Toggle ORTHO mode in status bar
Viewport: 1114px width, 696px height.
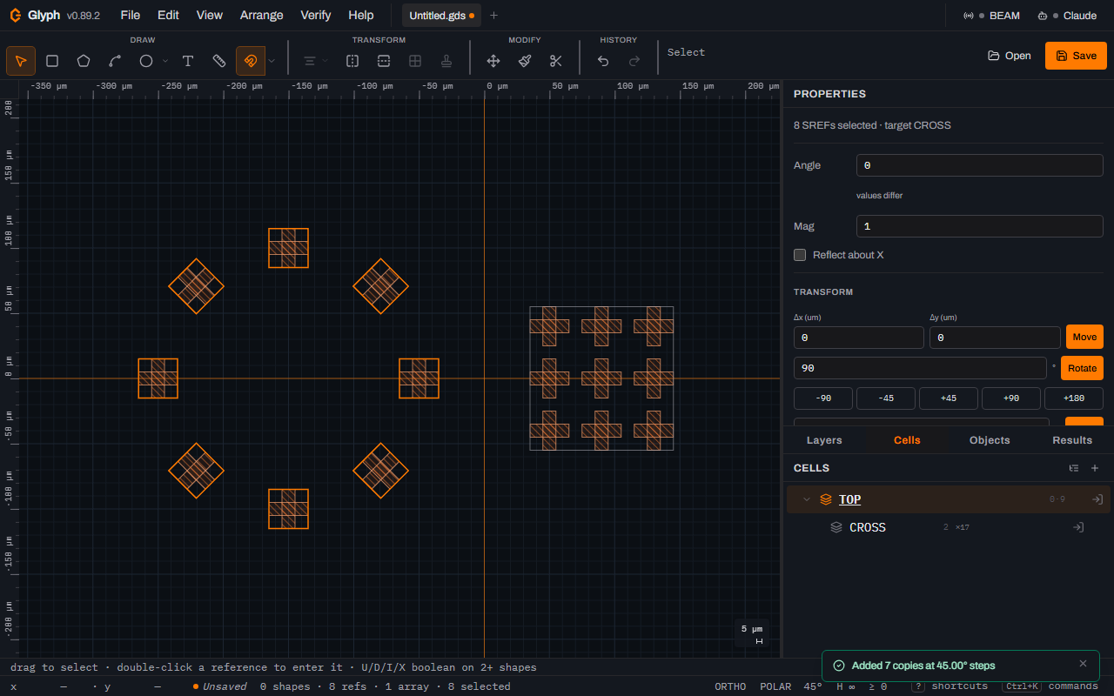click(x=730, y=686)
